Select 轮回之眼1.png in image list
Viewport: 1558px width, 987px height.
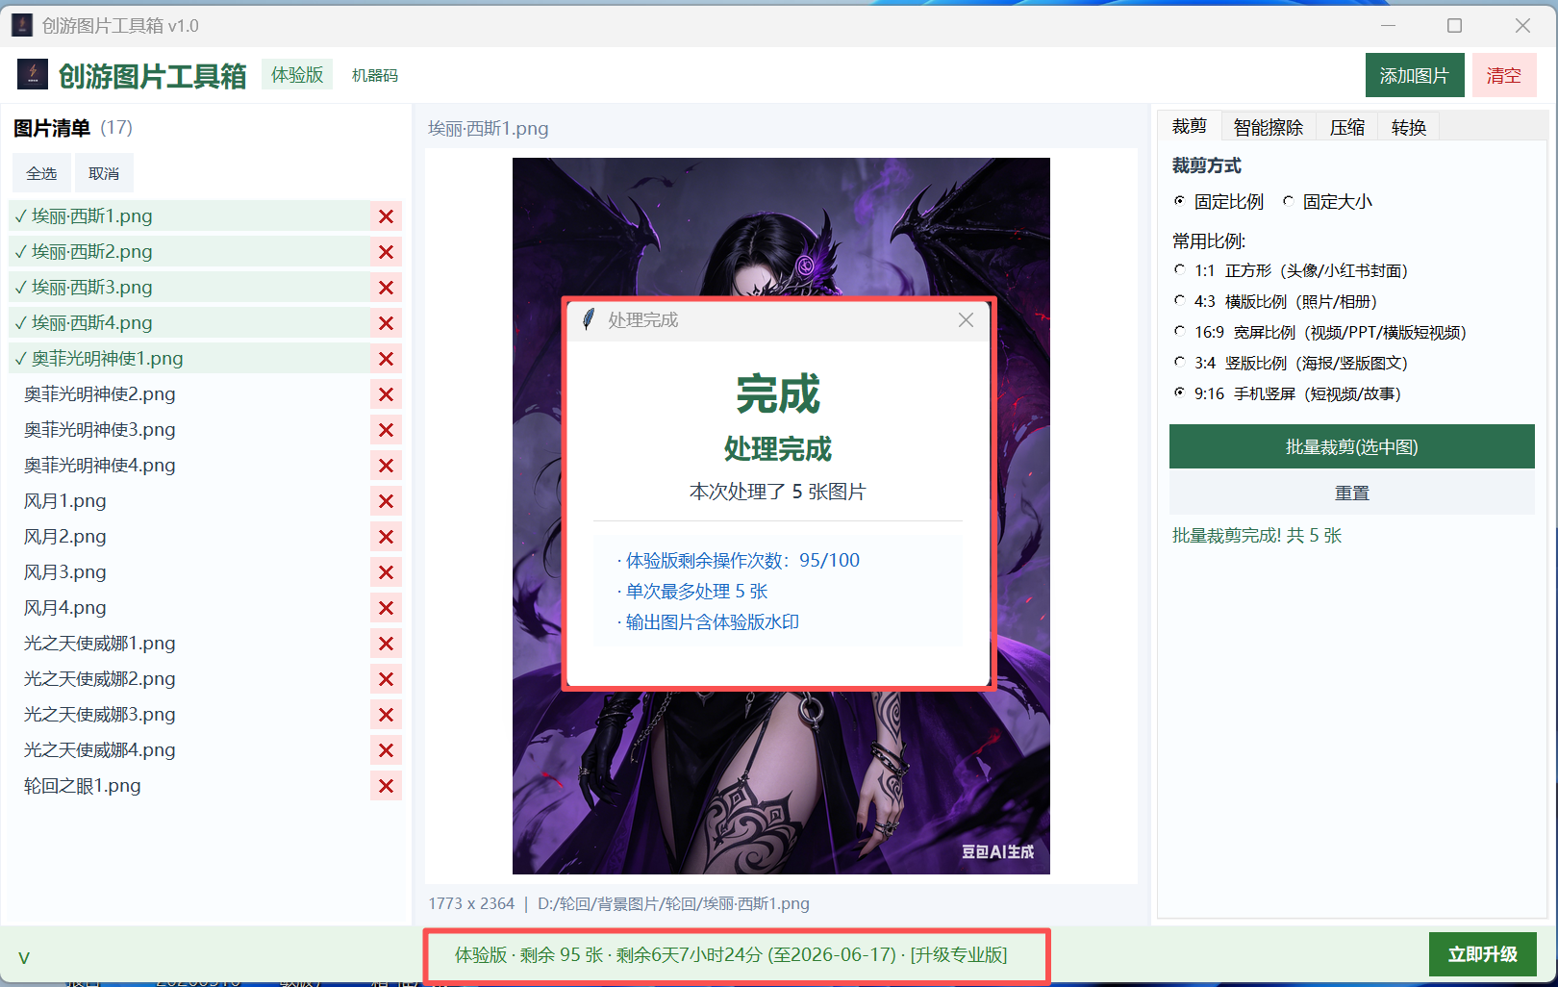(x=189, y=786)
